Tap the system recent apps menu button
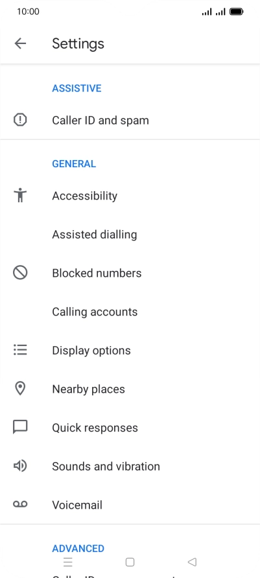Image resolution: width=260 pixels, height=578 pixels. pyautogui.click(x=68, y=562)
